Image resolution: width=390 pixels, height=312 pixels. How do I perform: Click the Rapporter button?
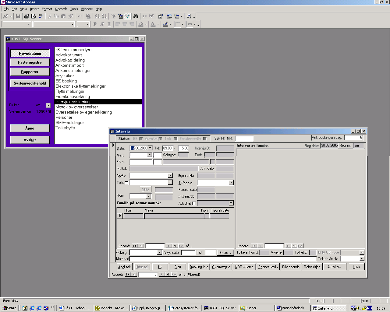click(x=30, y=72)
